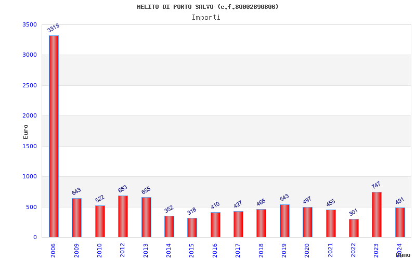Select the 500 y-axis tick value

pyautogui.click(x=31, y=207)
